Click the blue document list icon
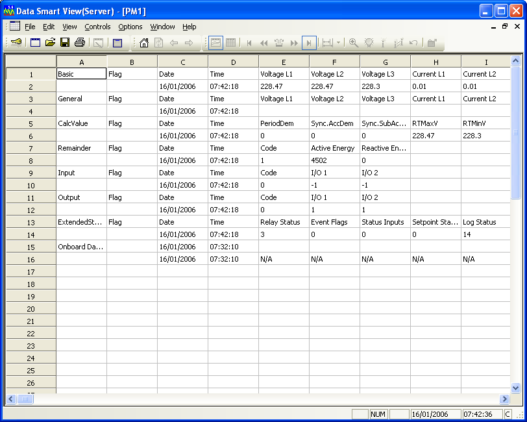 [x=117, y=43]
